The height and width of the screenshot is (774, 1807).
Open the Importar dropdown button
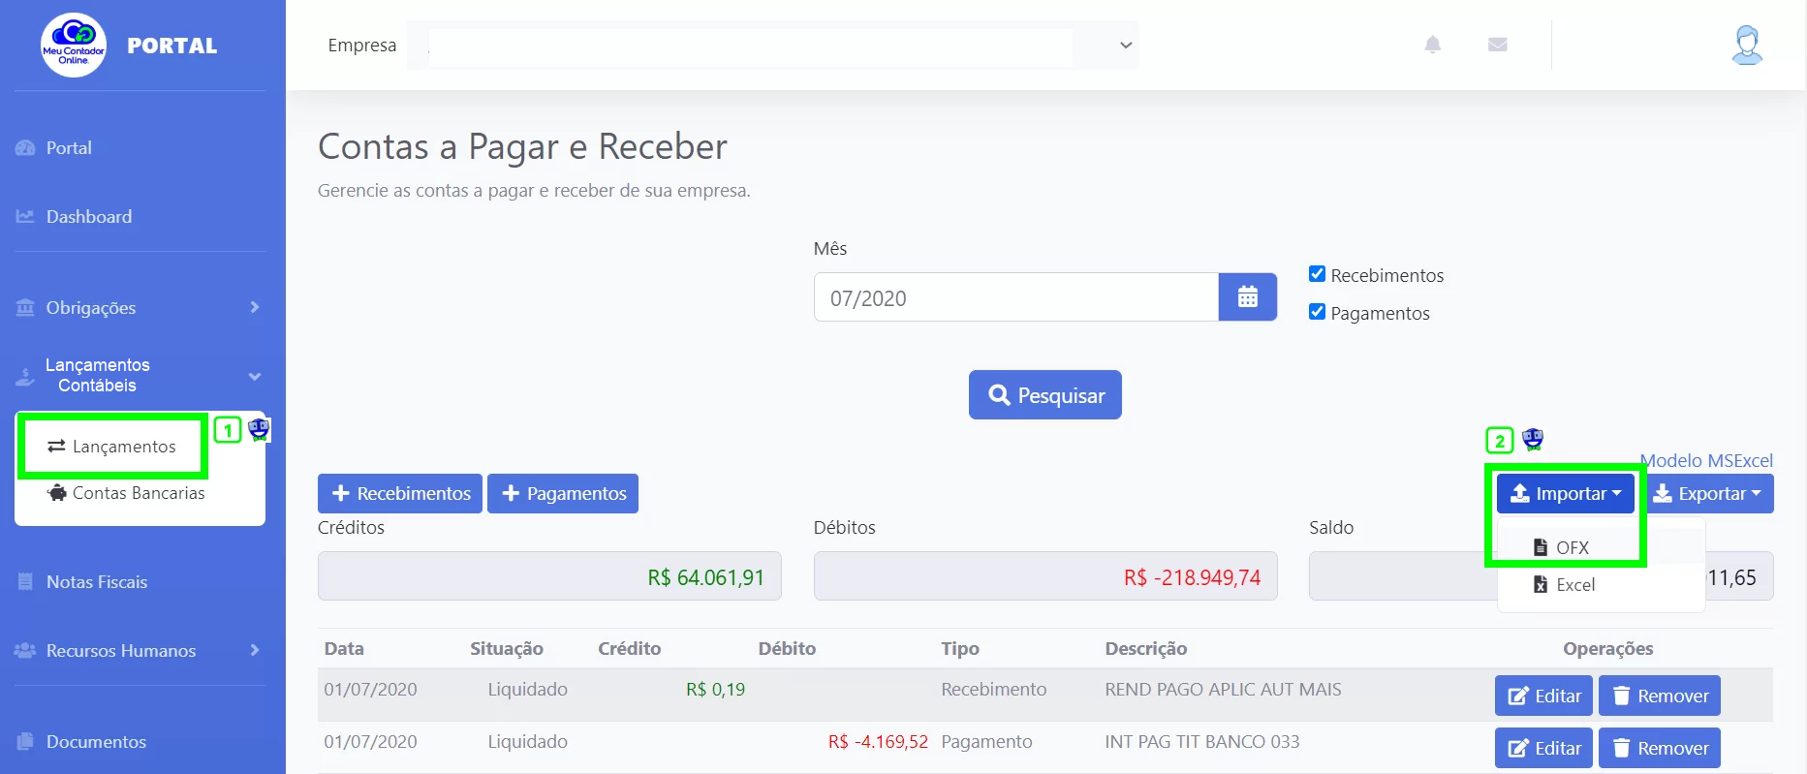(1566, 494)
